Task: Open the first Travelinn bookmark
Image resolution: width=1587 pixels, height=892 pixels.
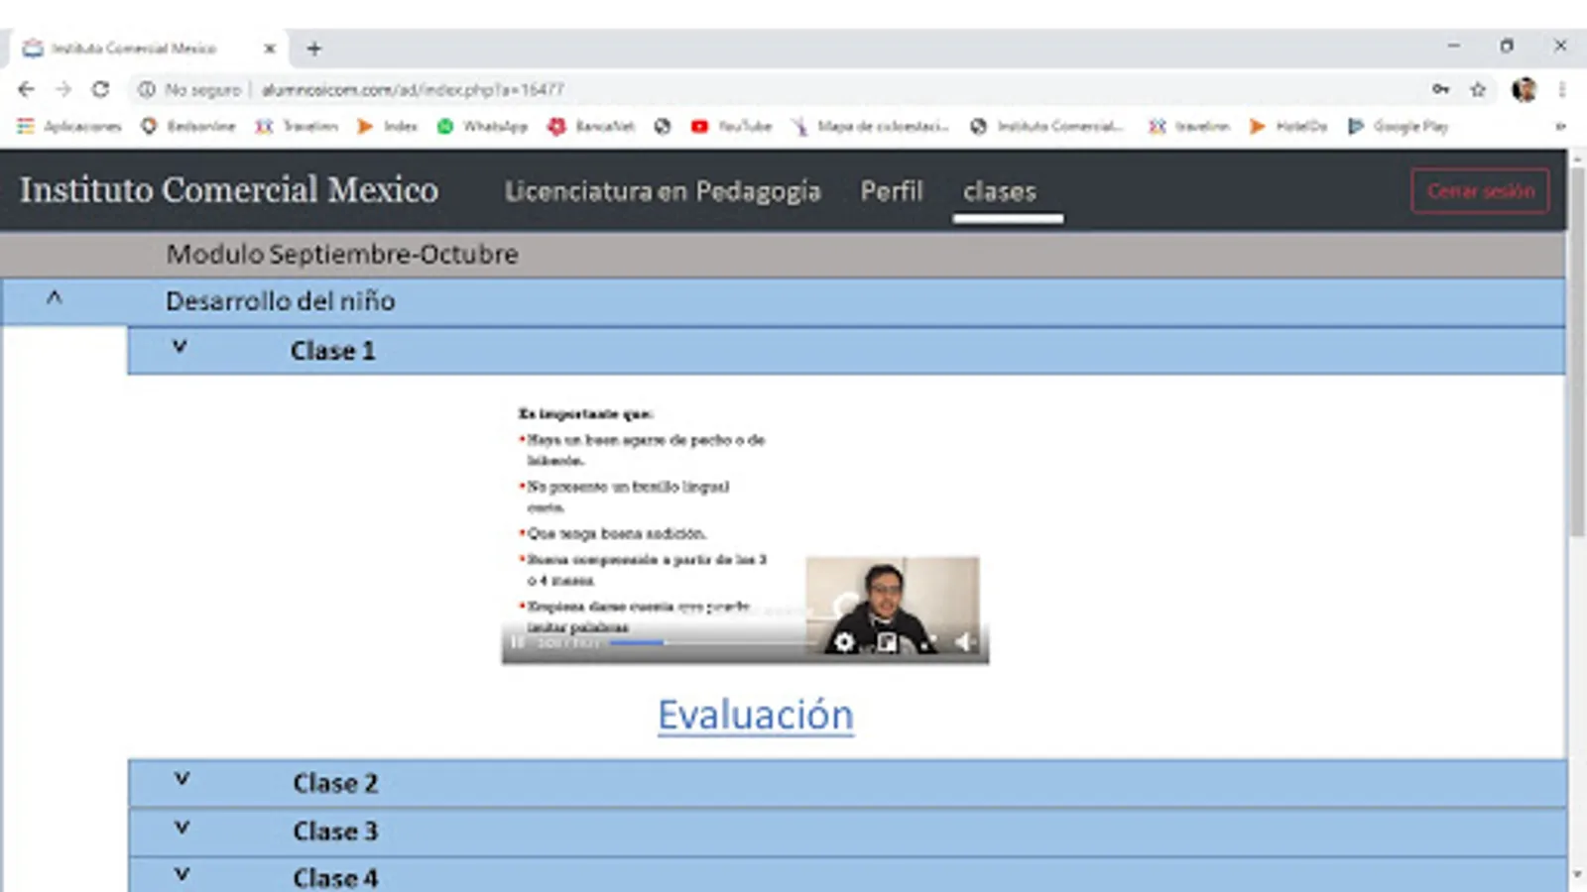Action: 297,126
